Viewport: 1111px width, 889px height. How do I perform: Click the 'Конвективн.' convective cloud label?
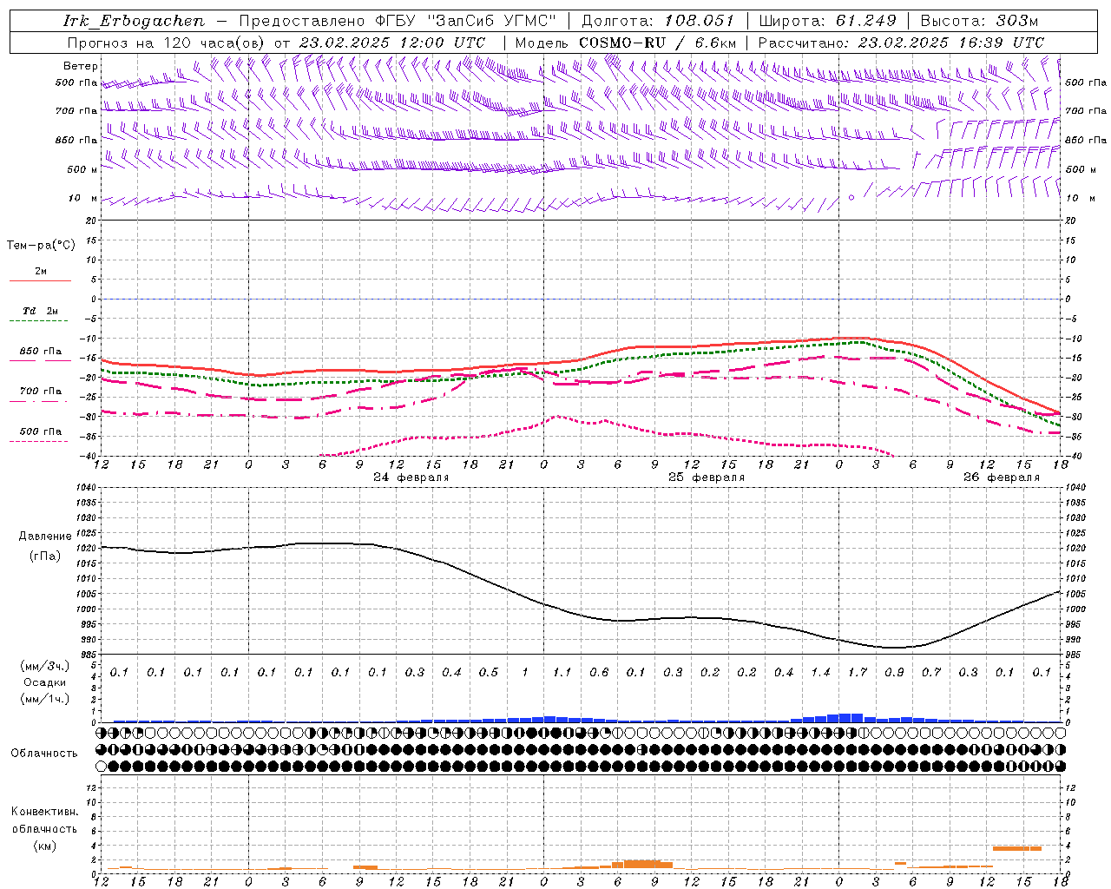click(x=44, y=812)
